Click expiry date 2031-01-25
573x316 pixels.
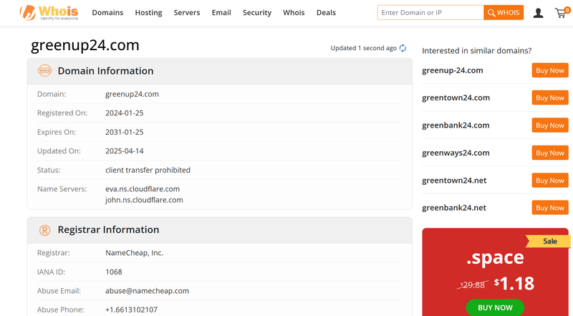pyautogui.click(x=124, y=132)
